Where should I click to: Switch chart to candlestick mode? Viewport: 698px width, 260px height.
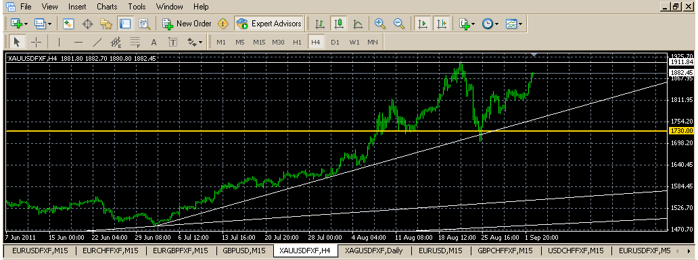(x=339, y=24)
